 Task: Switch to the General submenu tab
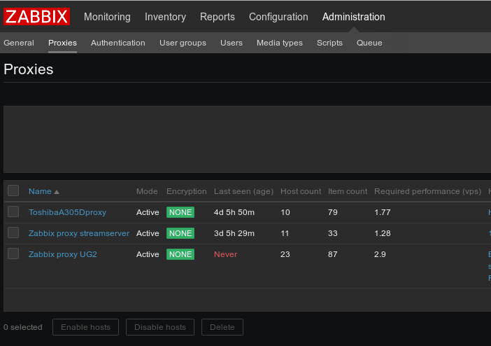[x=19, y=43]
